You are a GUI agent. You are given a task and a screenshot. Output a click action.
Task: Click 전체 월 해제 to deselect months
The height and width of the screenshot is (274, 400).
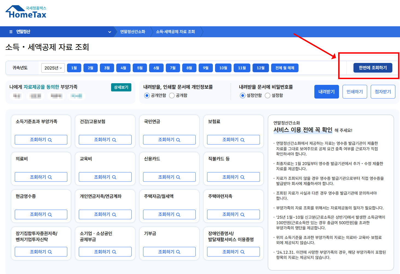coord(285,68)
